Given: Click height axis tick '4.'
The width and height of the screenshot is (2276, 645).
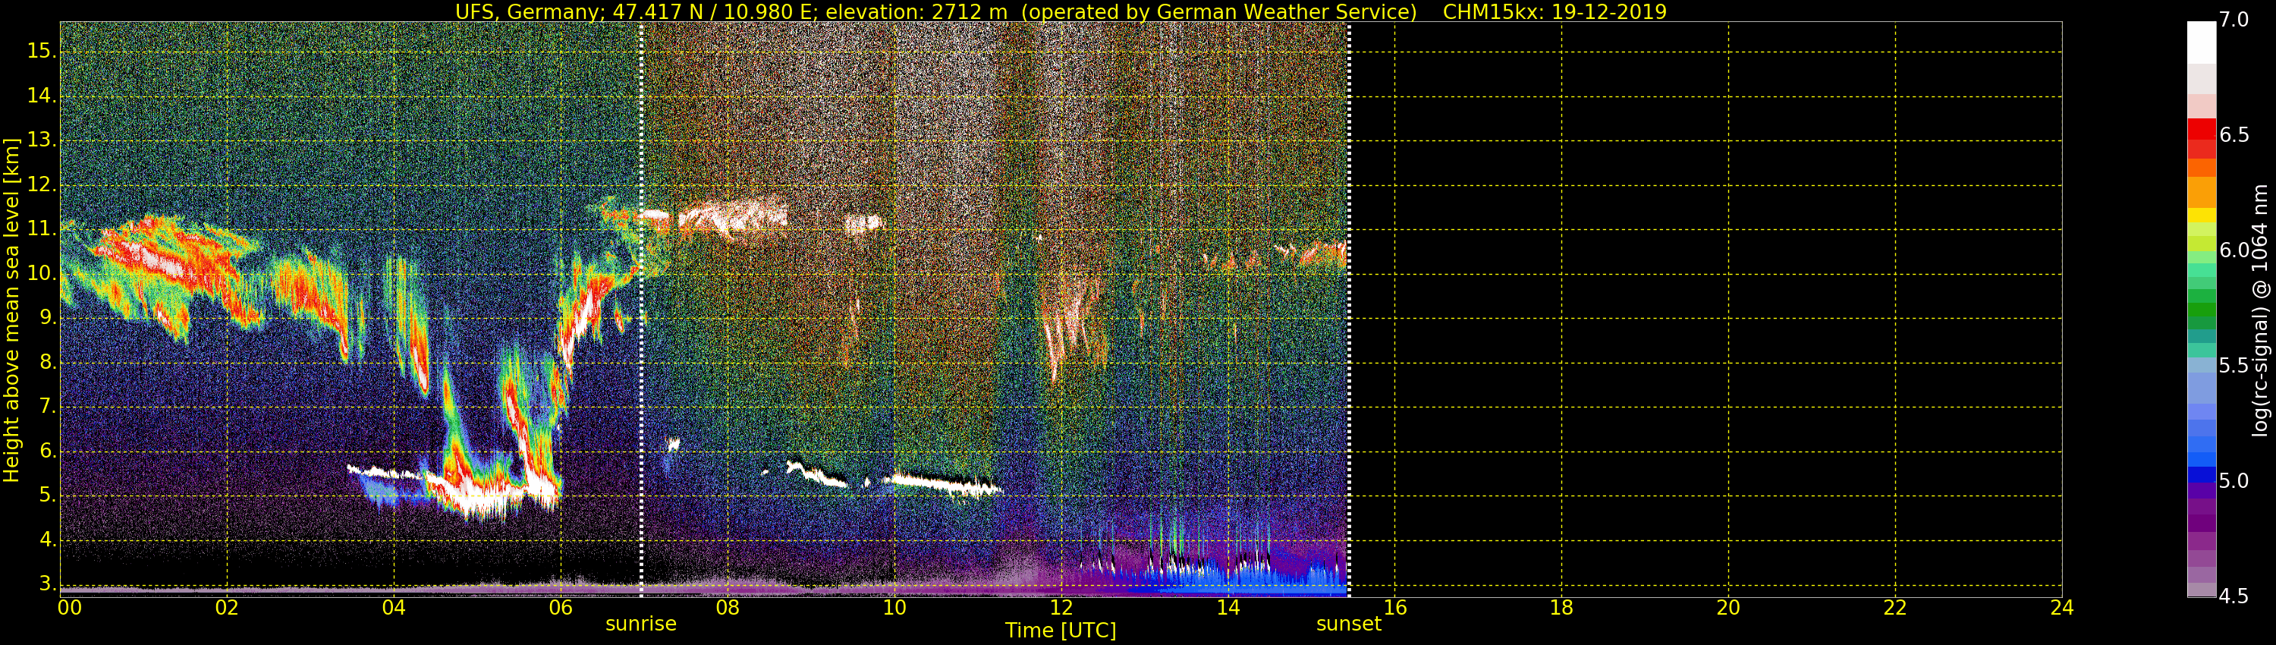Looking at the screenshot, I should click(48, 540).
